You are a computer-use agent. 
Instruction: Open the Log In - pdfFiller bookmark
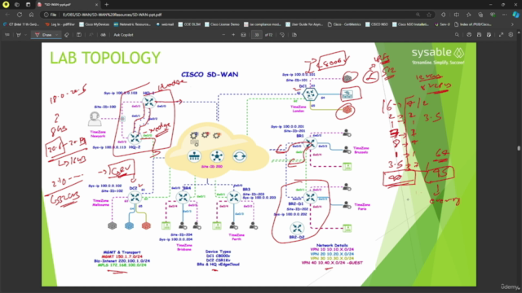[60, 24]
